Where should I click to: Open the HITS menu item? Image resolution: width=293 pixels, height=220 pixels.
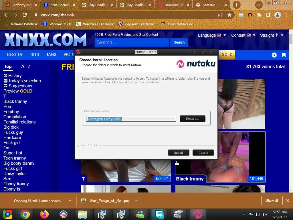click(x=35, y=55)
